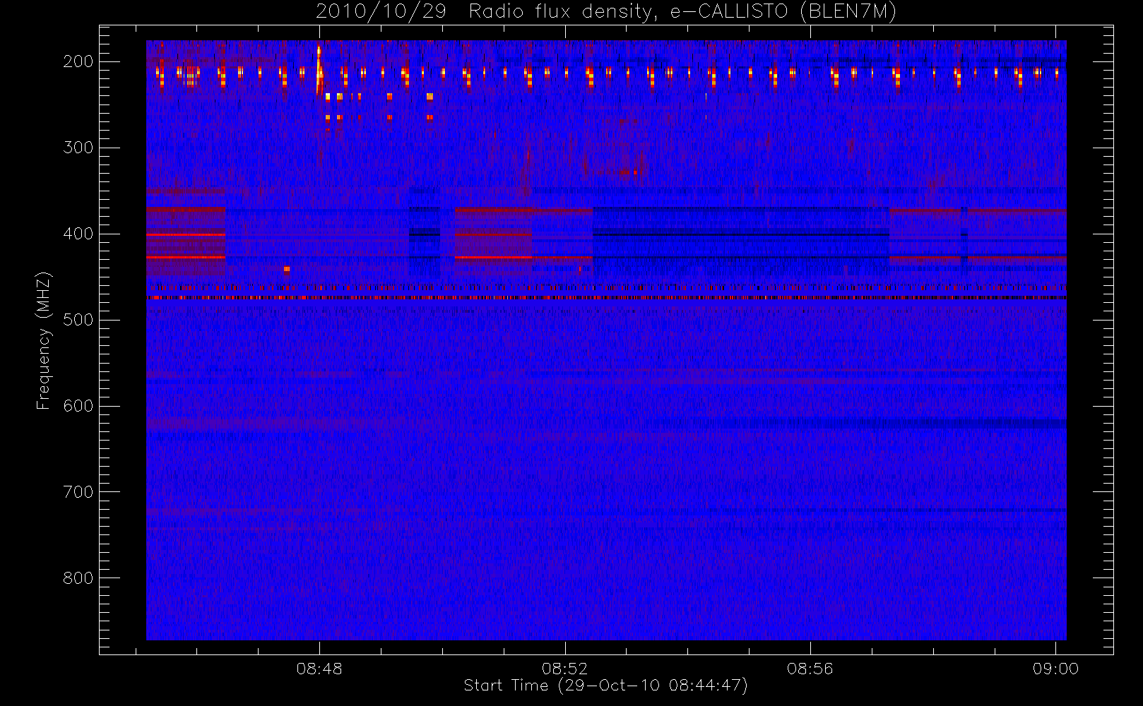Click the 800 frequency tick label

[x=78, y=578]
